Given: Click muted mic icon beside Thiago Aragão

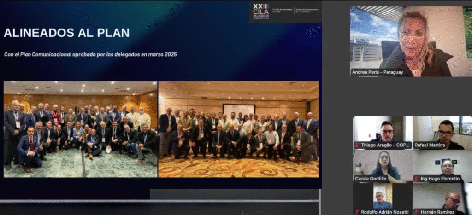Looking at the screenshot, I should 357,145.
